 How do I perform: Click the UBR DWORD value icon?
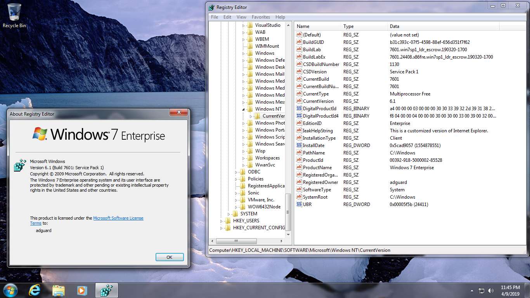(299, 204)
